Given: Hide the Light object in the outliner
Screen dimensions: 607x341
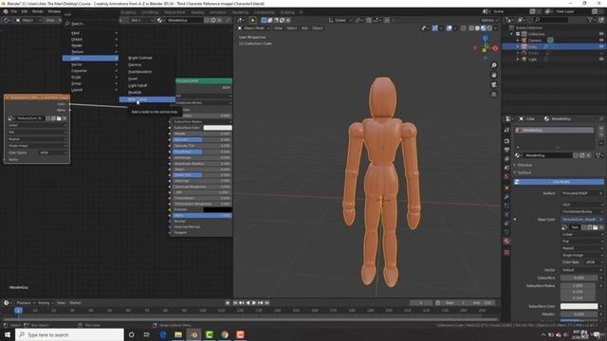Looking at the screenshot, I should (x=601, y=59).
